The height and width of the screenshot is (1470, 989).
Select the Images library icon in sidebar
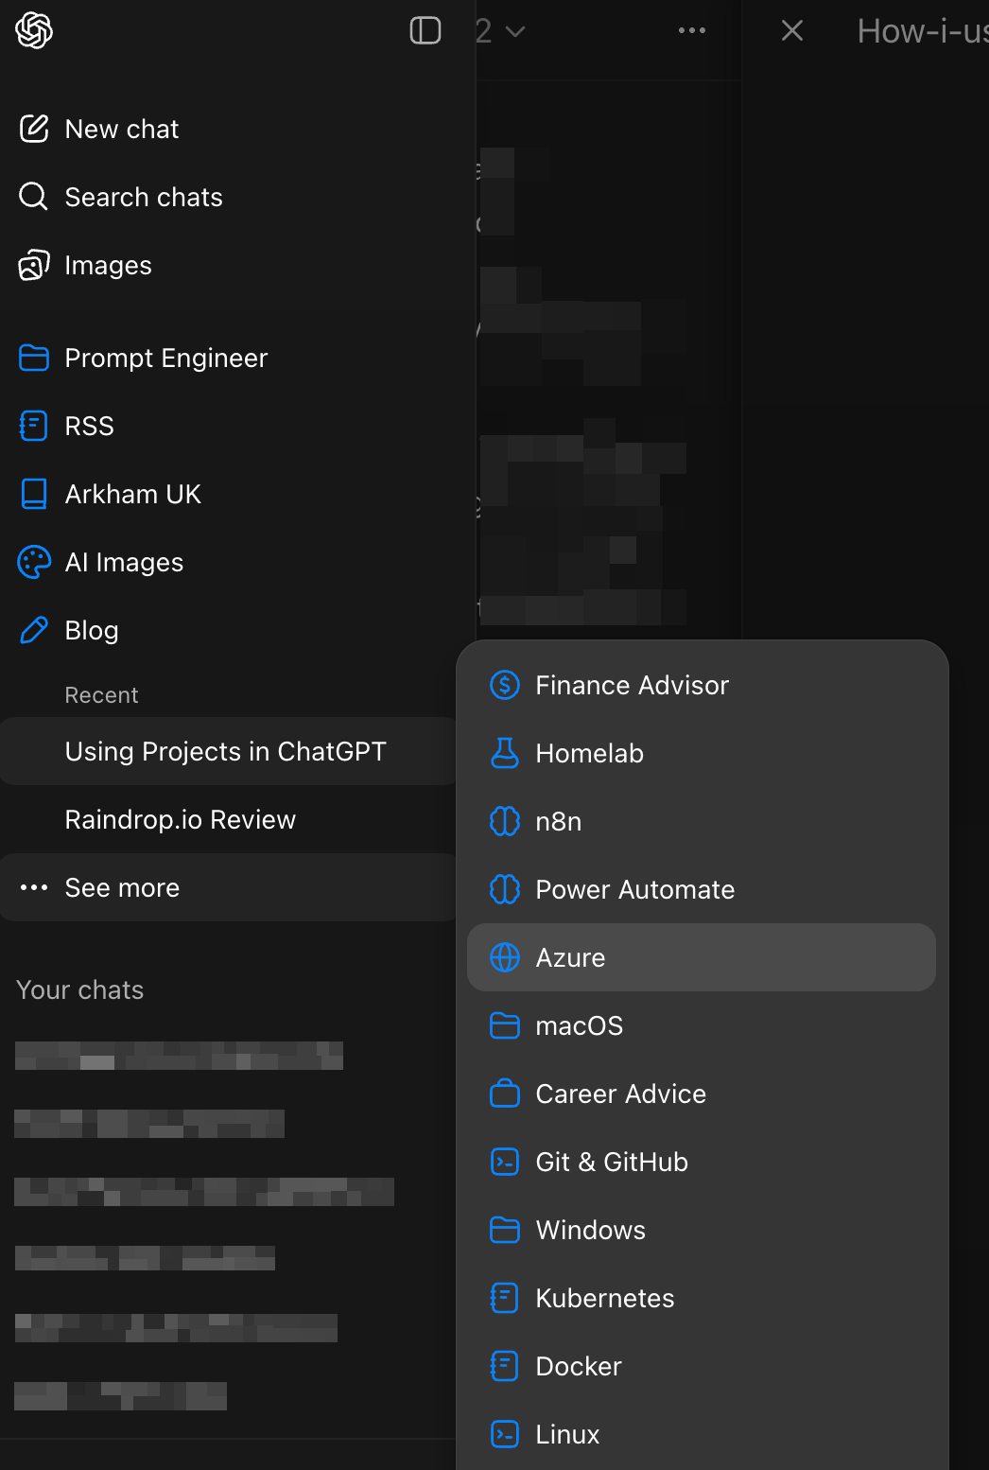pos(34,266)
